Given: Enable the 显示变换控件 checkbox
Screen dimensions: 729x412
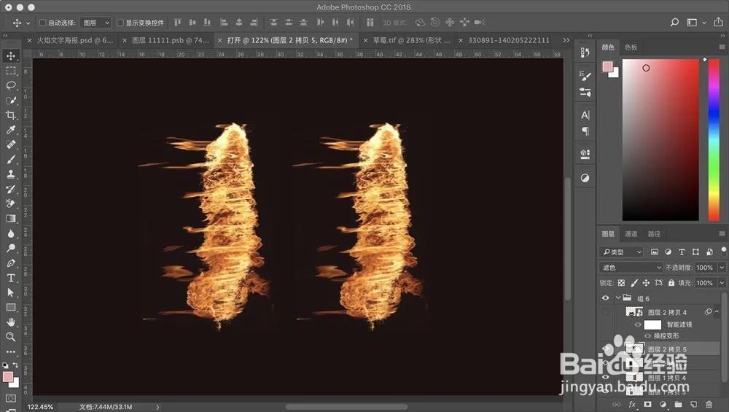Looking at the screenshot, I should 120,23.
